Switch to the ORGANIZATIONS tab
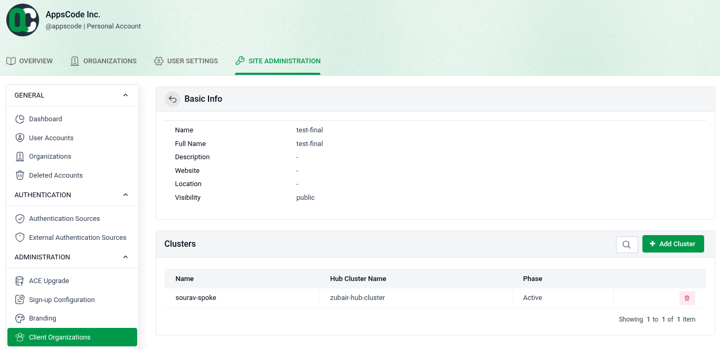This screenshot has width=720, height=349. (103, 61)
